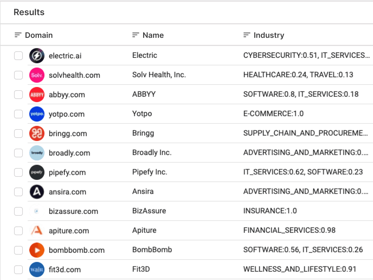
Task: Click the truncated Industry value for bringg.com
Action: [306, 133]
